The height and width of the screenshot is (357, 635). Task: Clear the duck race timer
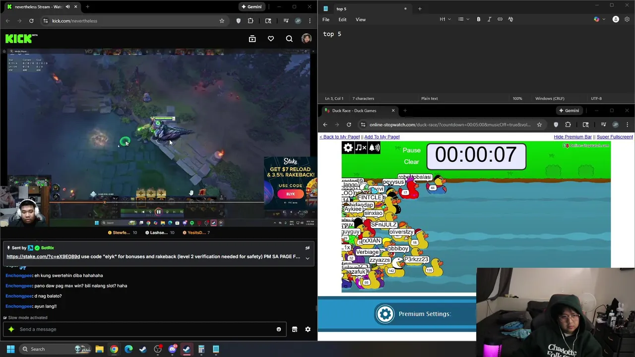[x=411, y=162]
